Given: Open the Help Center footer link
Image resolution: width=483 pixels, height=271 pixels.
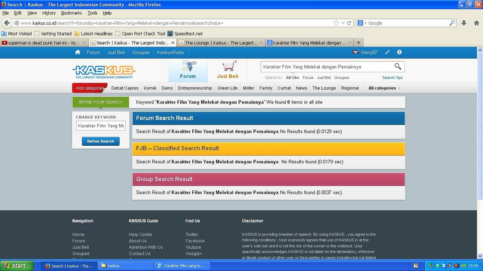Looking at the screenshot, I should coord(141,234).
